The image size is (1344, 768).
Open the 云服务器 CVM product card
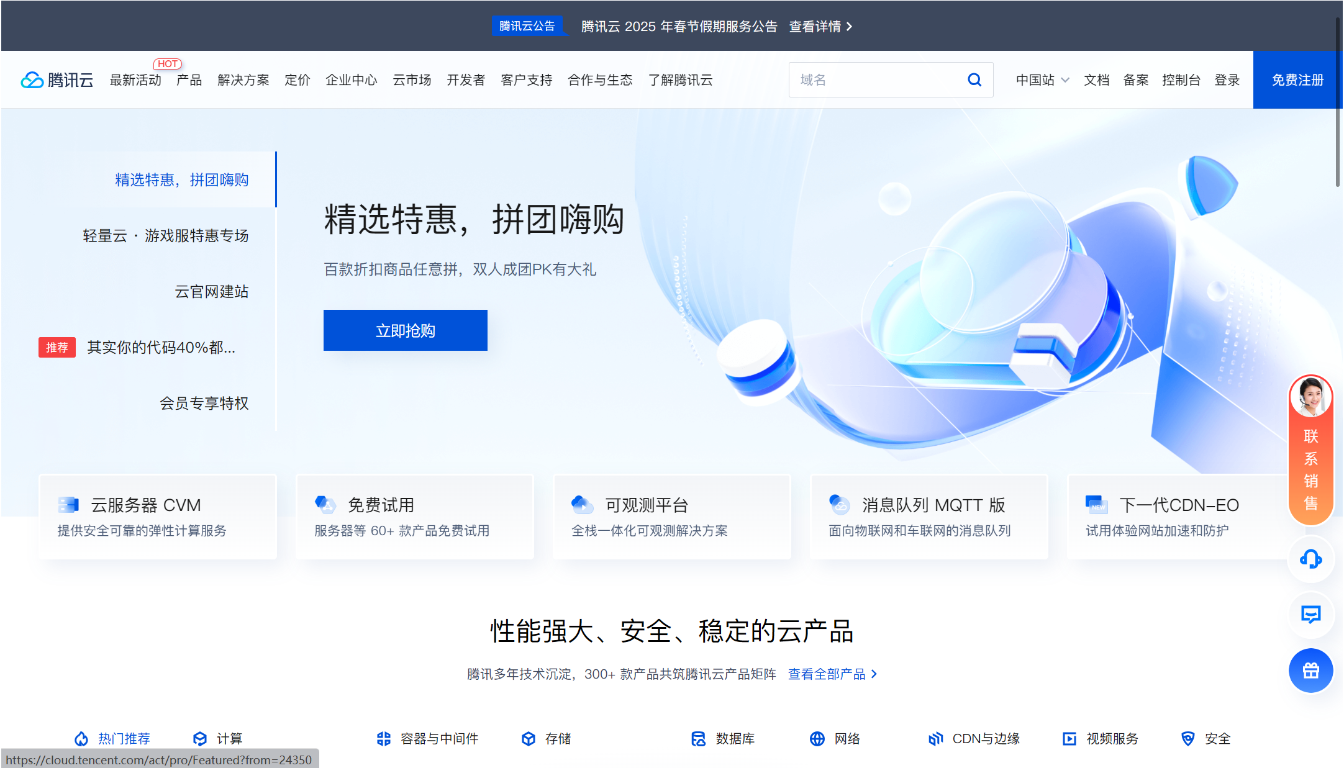point(158,517)
